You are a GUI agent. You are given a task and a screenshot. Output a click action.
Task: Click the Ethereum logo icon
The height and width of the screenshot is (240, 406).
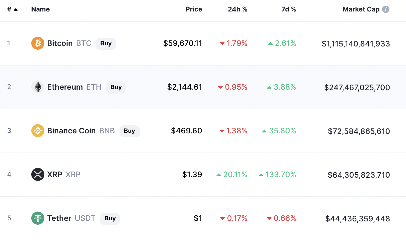tap(38, 87)
